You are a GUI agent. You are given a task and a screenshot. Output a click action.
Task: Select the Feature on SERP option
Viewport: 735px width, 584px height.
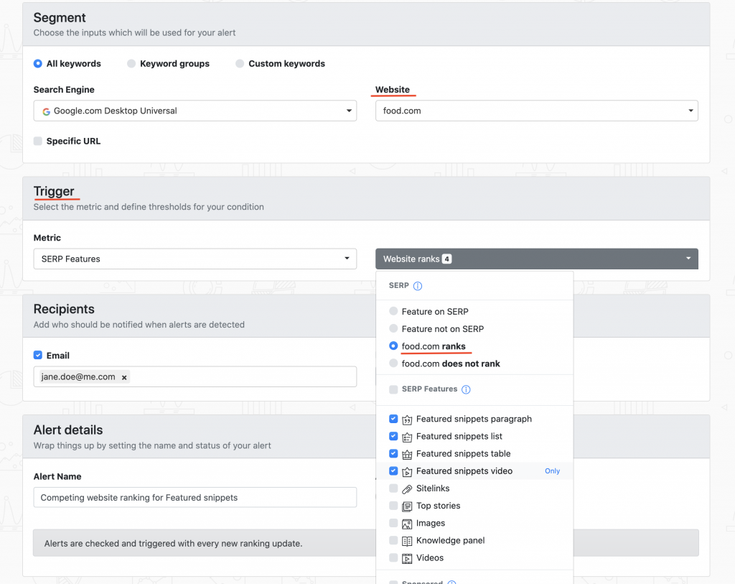pos(393,311)
